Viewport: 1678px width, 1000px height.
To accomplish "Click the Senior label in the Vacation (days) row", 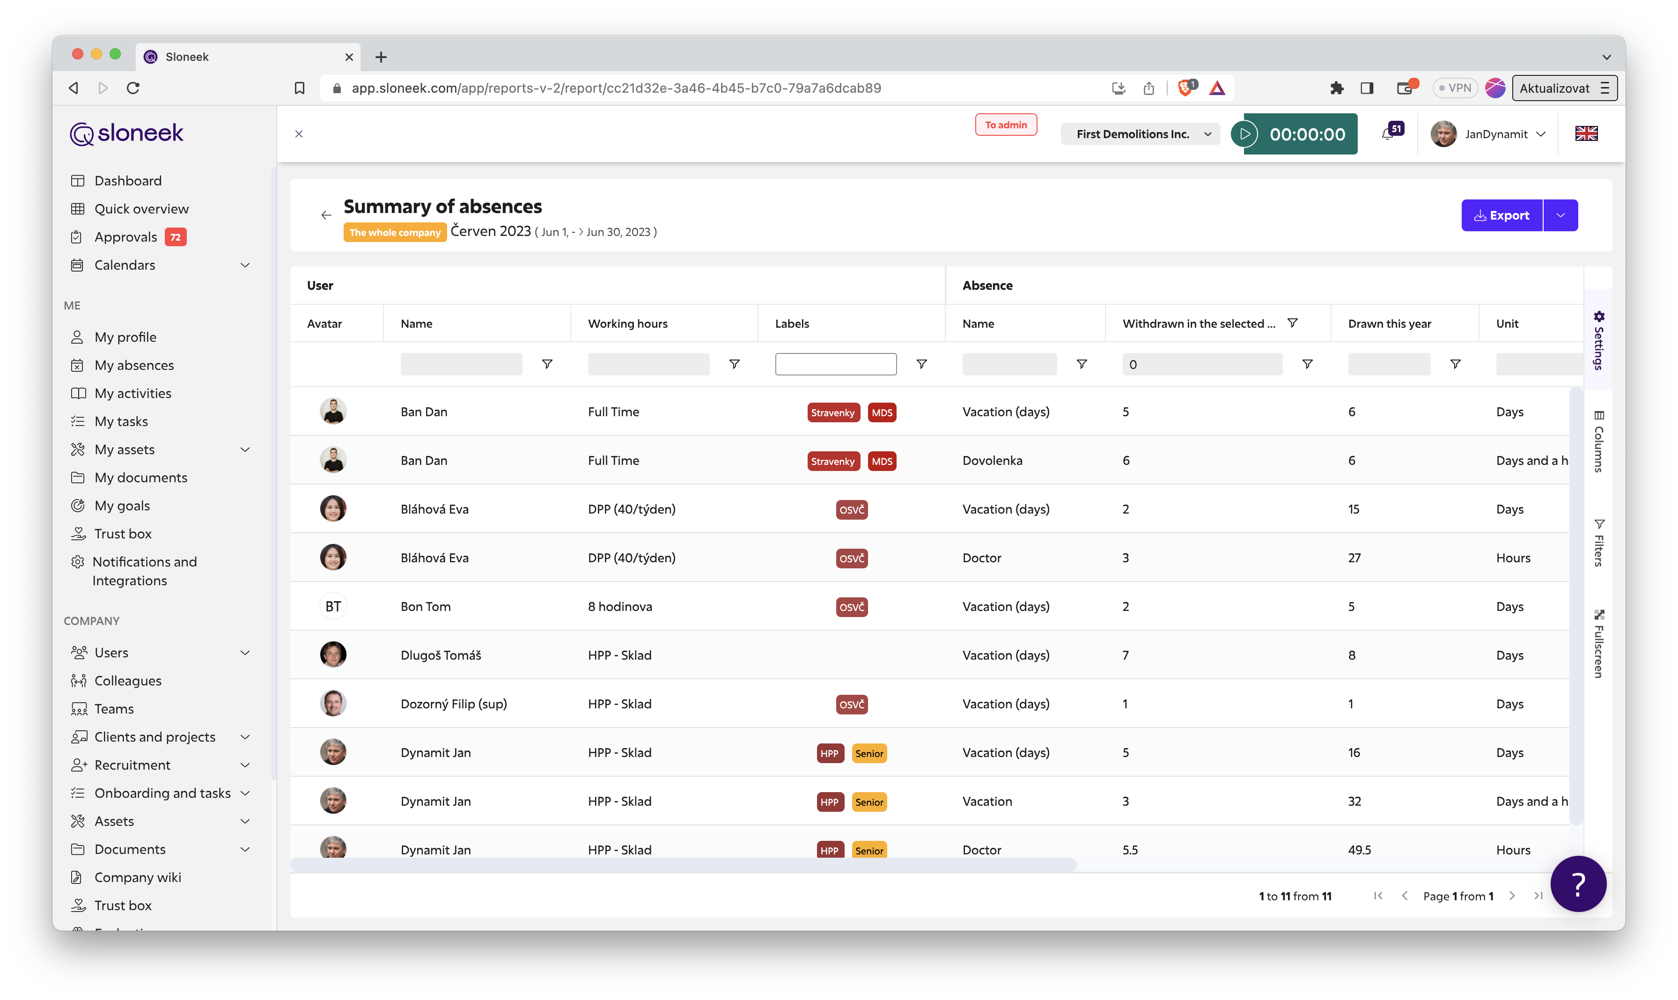I will [x=869, y=753].
